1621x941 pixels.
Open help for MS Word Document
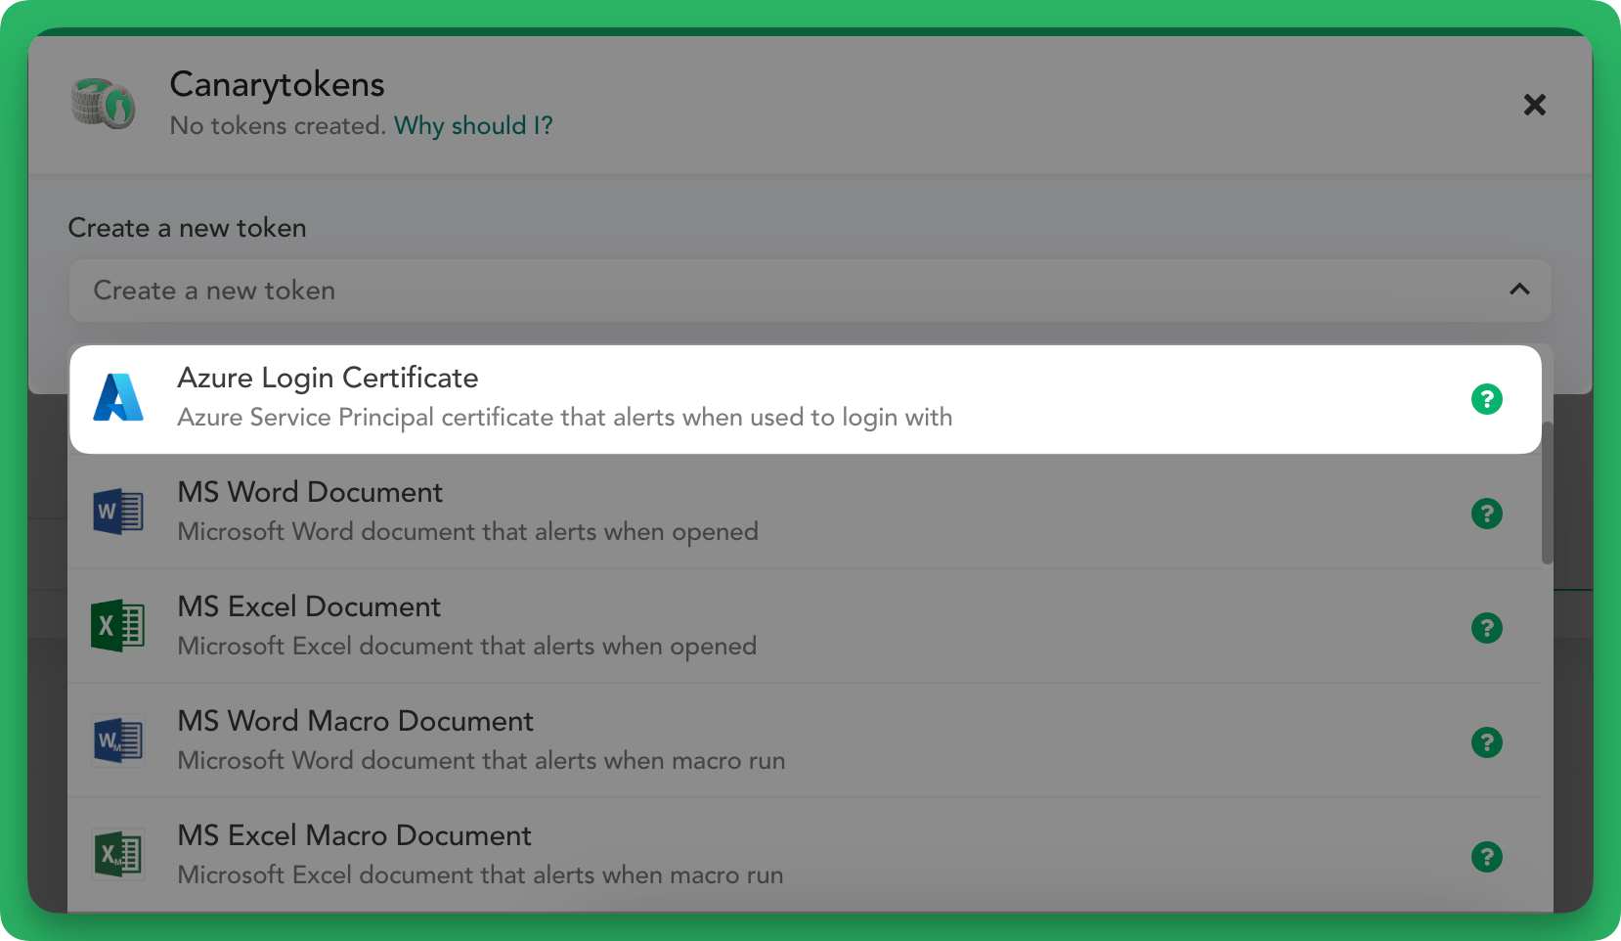tap(1486, 514)
